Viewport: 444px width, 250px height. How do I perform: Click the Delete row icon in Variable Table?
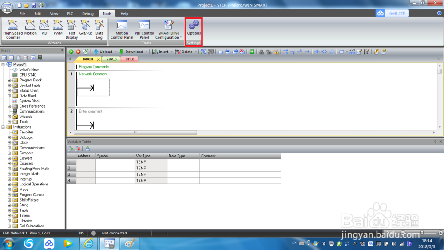78,149
